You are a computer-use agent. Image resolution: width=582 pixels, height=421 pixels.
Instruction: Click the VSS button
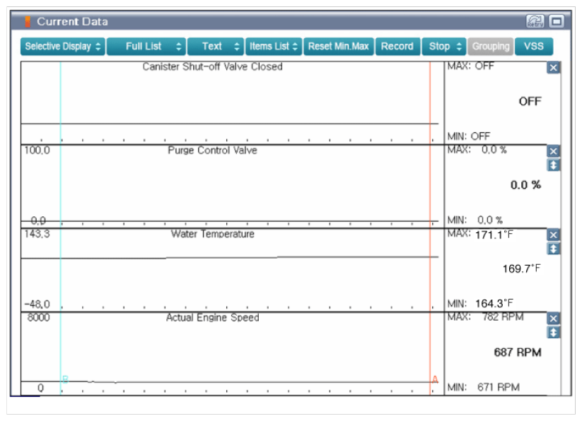click(x=534, y=47)
